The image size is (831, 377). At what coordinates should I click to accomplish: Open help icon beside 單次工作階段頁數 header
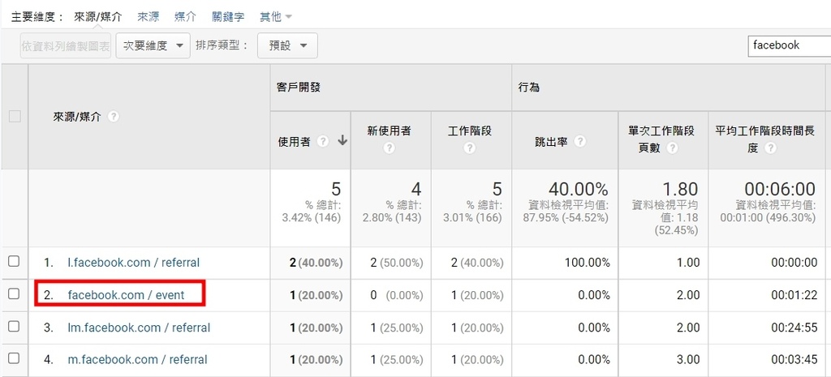tap(673, 149)
